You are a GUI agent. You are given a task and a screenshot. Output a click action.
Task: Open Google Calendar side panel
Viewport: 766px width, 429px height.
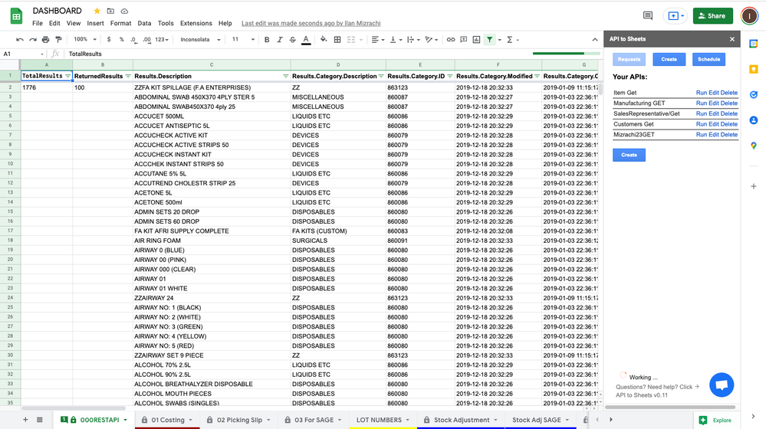pos(754,44)
